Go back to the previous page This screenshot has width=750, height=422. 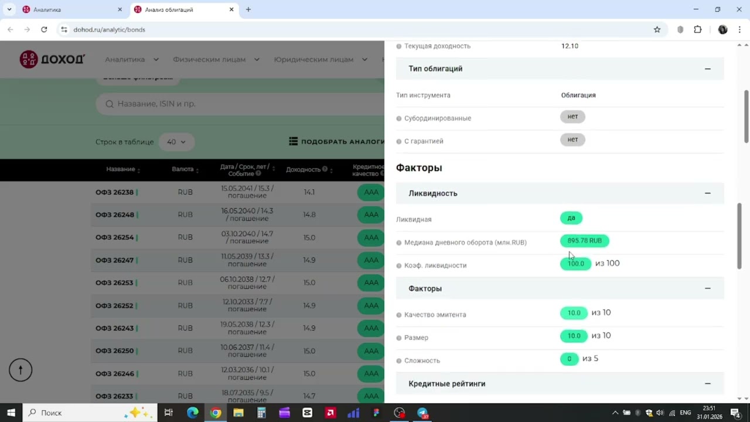[11, 29]
